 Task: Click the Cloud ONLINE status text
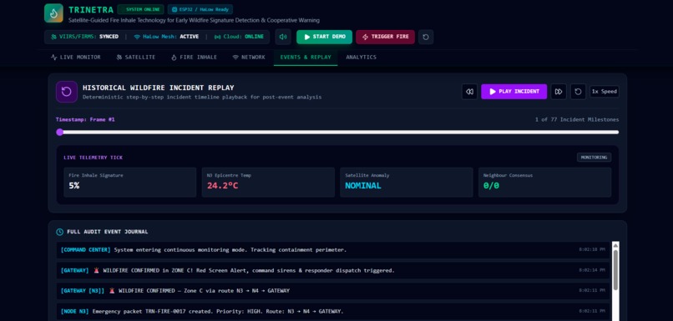[243, 37]
